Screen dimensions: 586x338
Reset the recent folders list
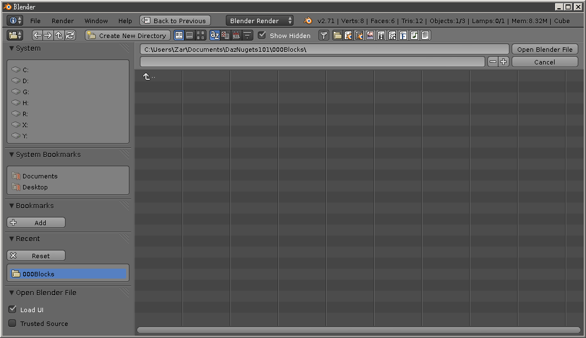coord(36,256)
